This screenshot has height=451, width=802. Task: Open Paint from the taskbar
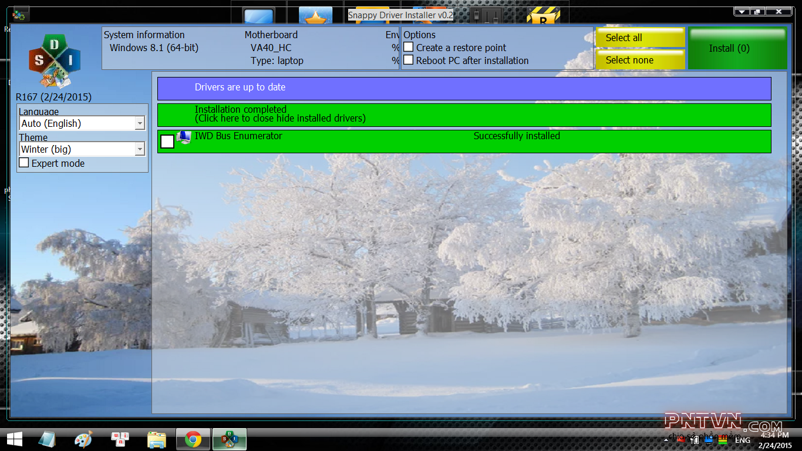pyautogui.click(x=83, y=439)
